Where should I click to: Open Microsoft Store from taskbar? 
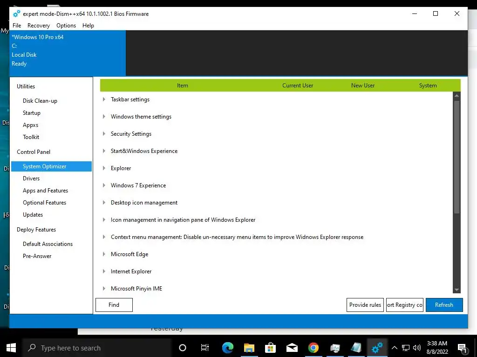[270, 348]
